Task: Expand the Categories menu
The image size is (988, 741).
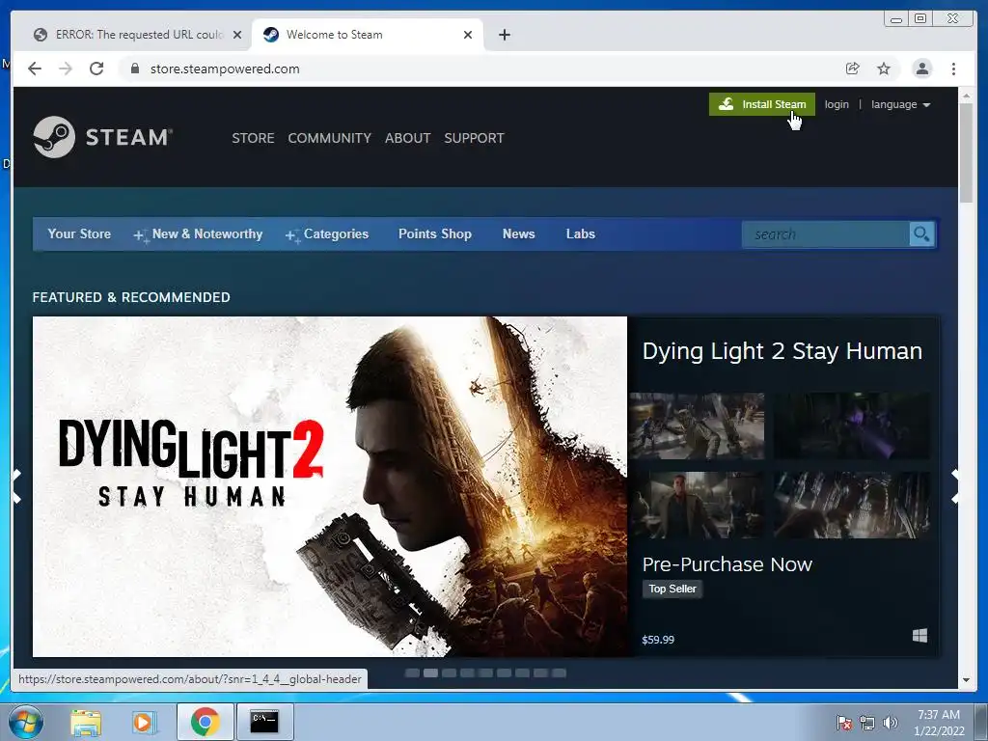Action: click(x=327, y=234)
